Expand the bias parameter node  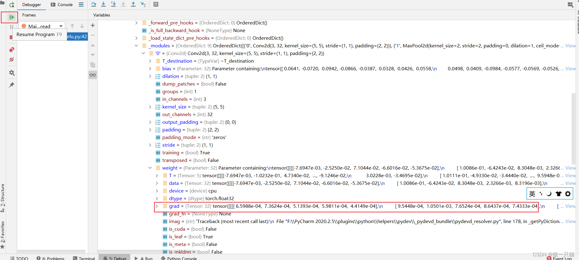pyautogui.click(x=150, y=69)
